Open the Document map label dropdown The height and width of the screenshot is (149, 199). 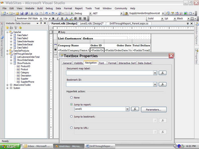point(155,73)
